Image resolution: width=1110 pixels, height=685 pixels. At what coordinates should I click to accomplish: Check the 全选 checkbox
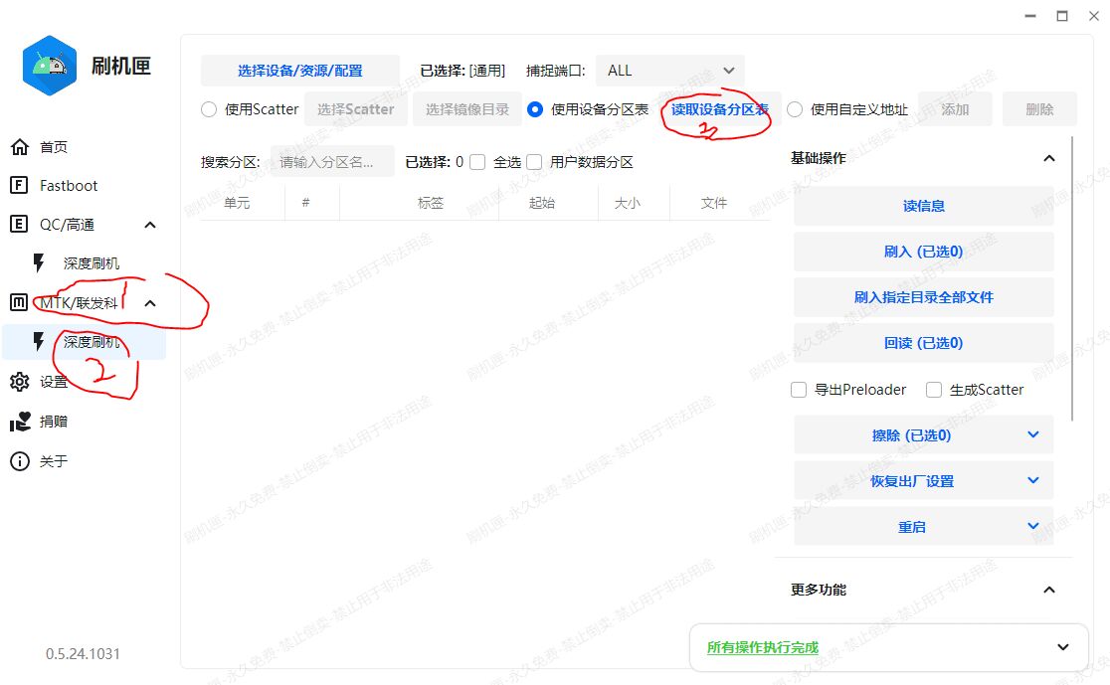click(477, 162)
